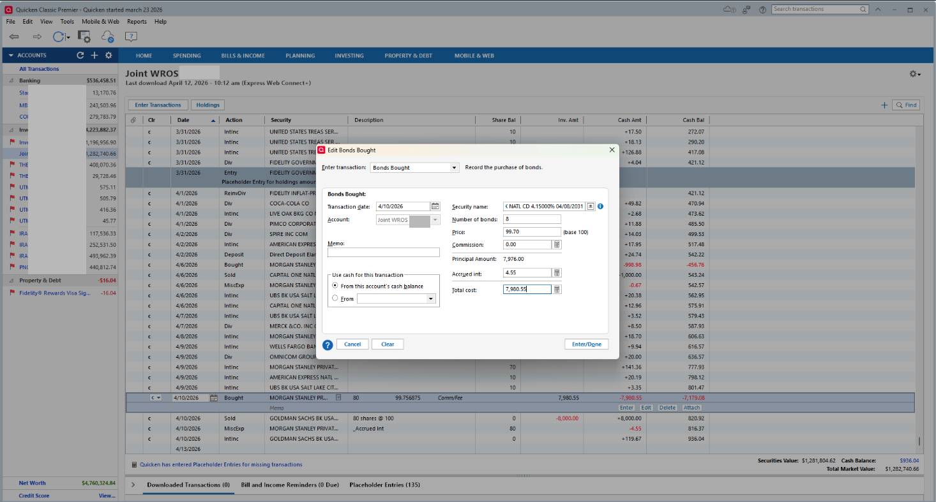936x502 pixels.
Task: Open register settings icon in top toolbar
Action: [x=84, y=36]
